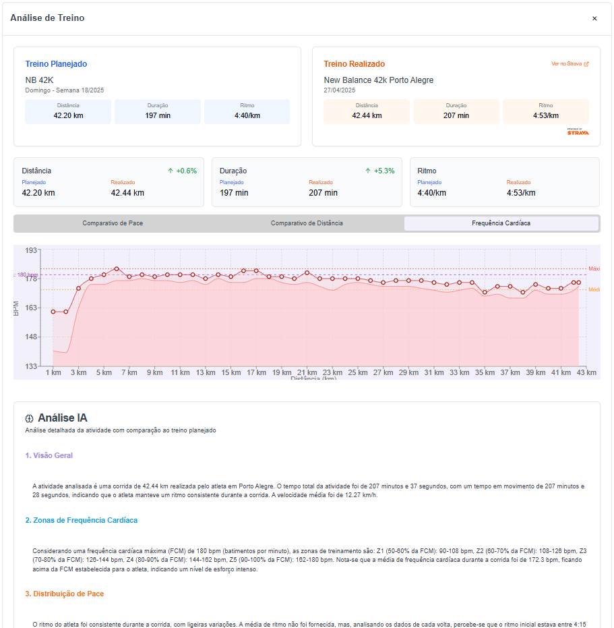Image resolution: width=614 pixels, height=628 pixels.
Task: Click the heart rate point at 35 km
Action: 485,292
